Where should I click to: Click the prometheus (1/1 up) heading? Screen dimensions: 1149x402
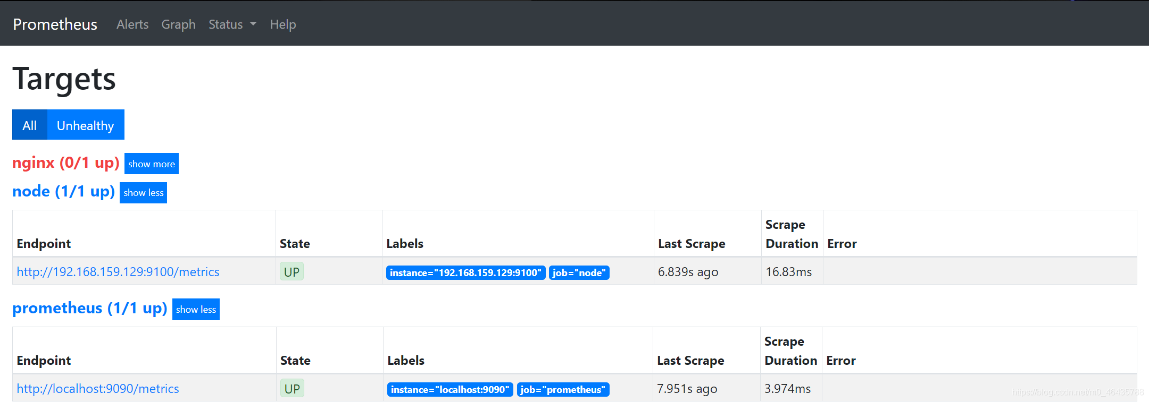[90, 308]
